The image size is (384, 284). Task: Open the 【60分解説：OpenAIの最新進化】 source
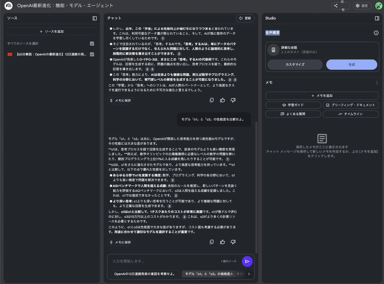click(51, 54)
